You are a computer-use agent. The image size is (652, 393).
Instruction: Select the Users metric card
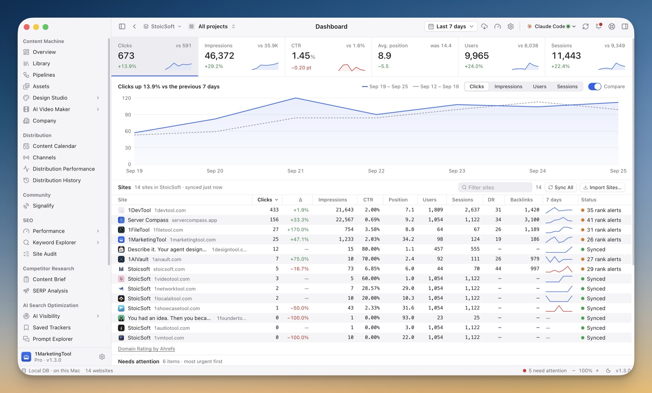[501, 57]
